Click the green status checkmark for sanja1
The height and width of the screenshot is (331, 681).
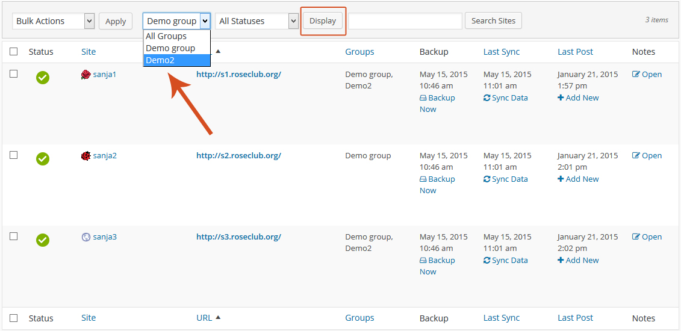tap(43, 78)
